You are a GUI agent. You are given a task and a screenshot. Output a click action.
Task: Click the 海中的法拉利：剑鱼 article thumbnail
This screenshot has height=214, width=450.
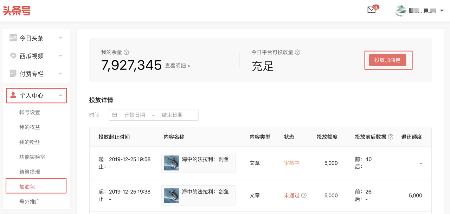[x=171, y=163]
